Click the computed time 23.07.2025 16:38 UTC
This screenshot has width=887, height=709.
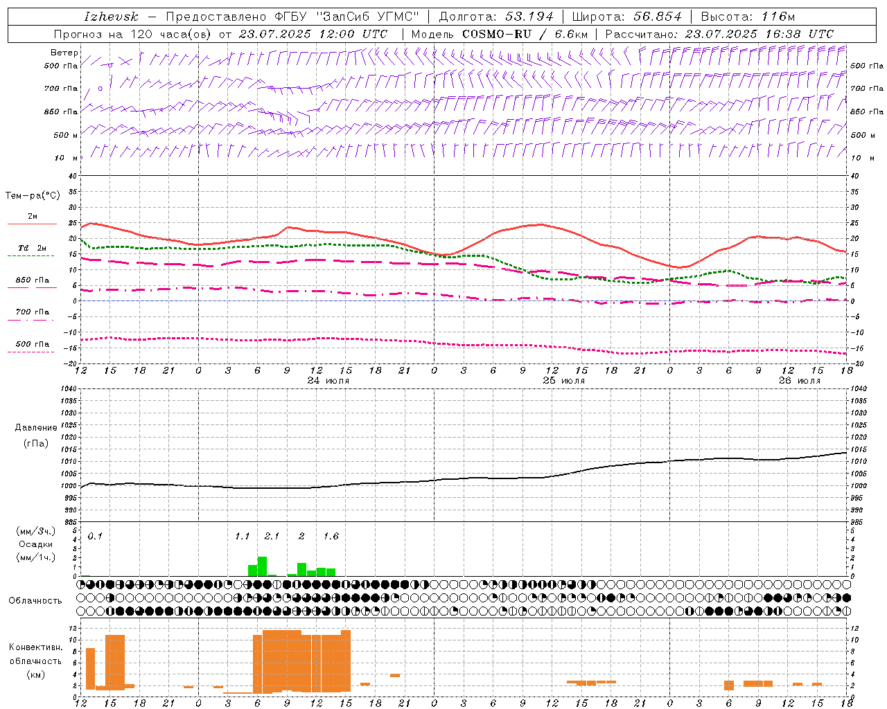(x=759, y=34)
